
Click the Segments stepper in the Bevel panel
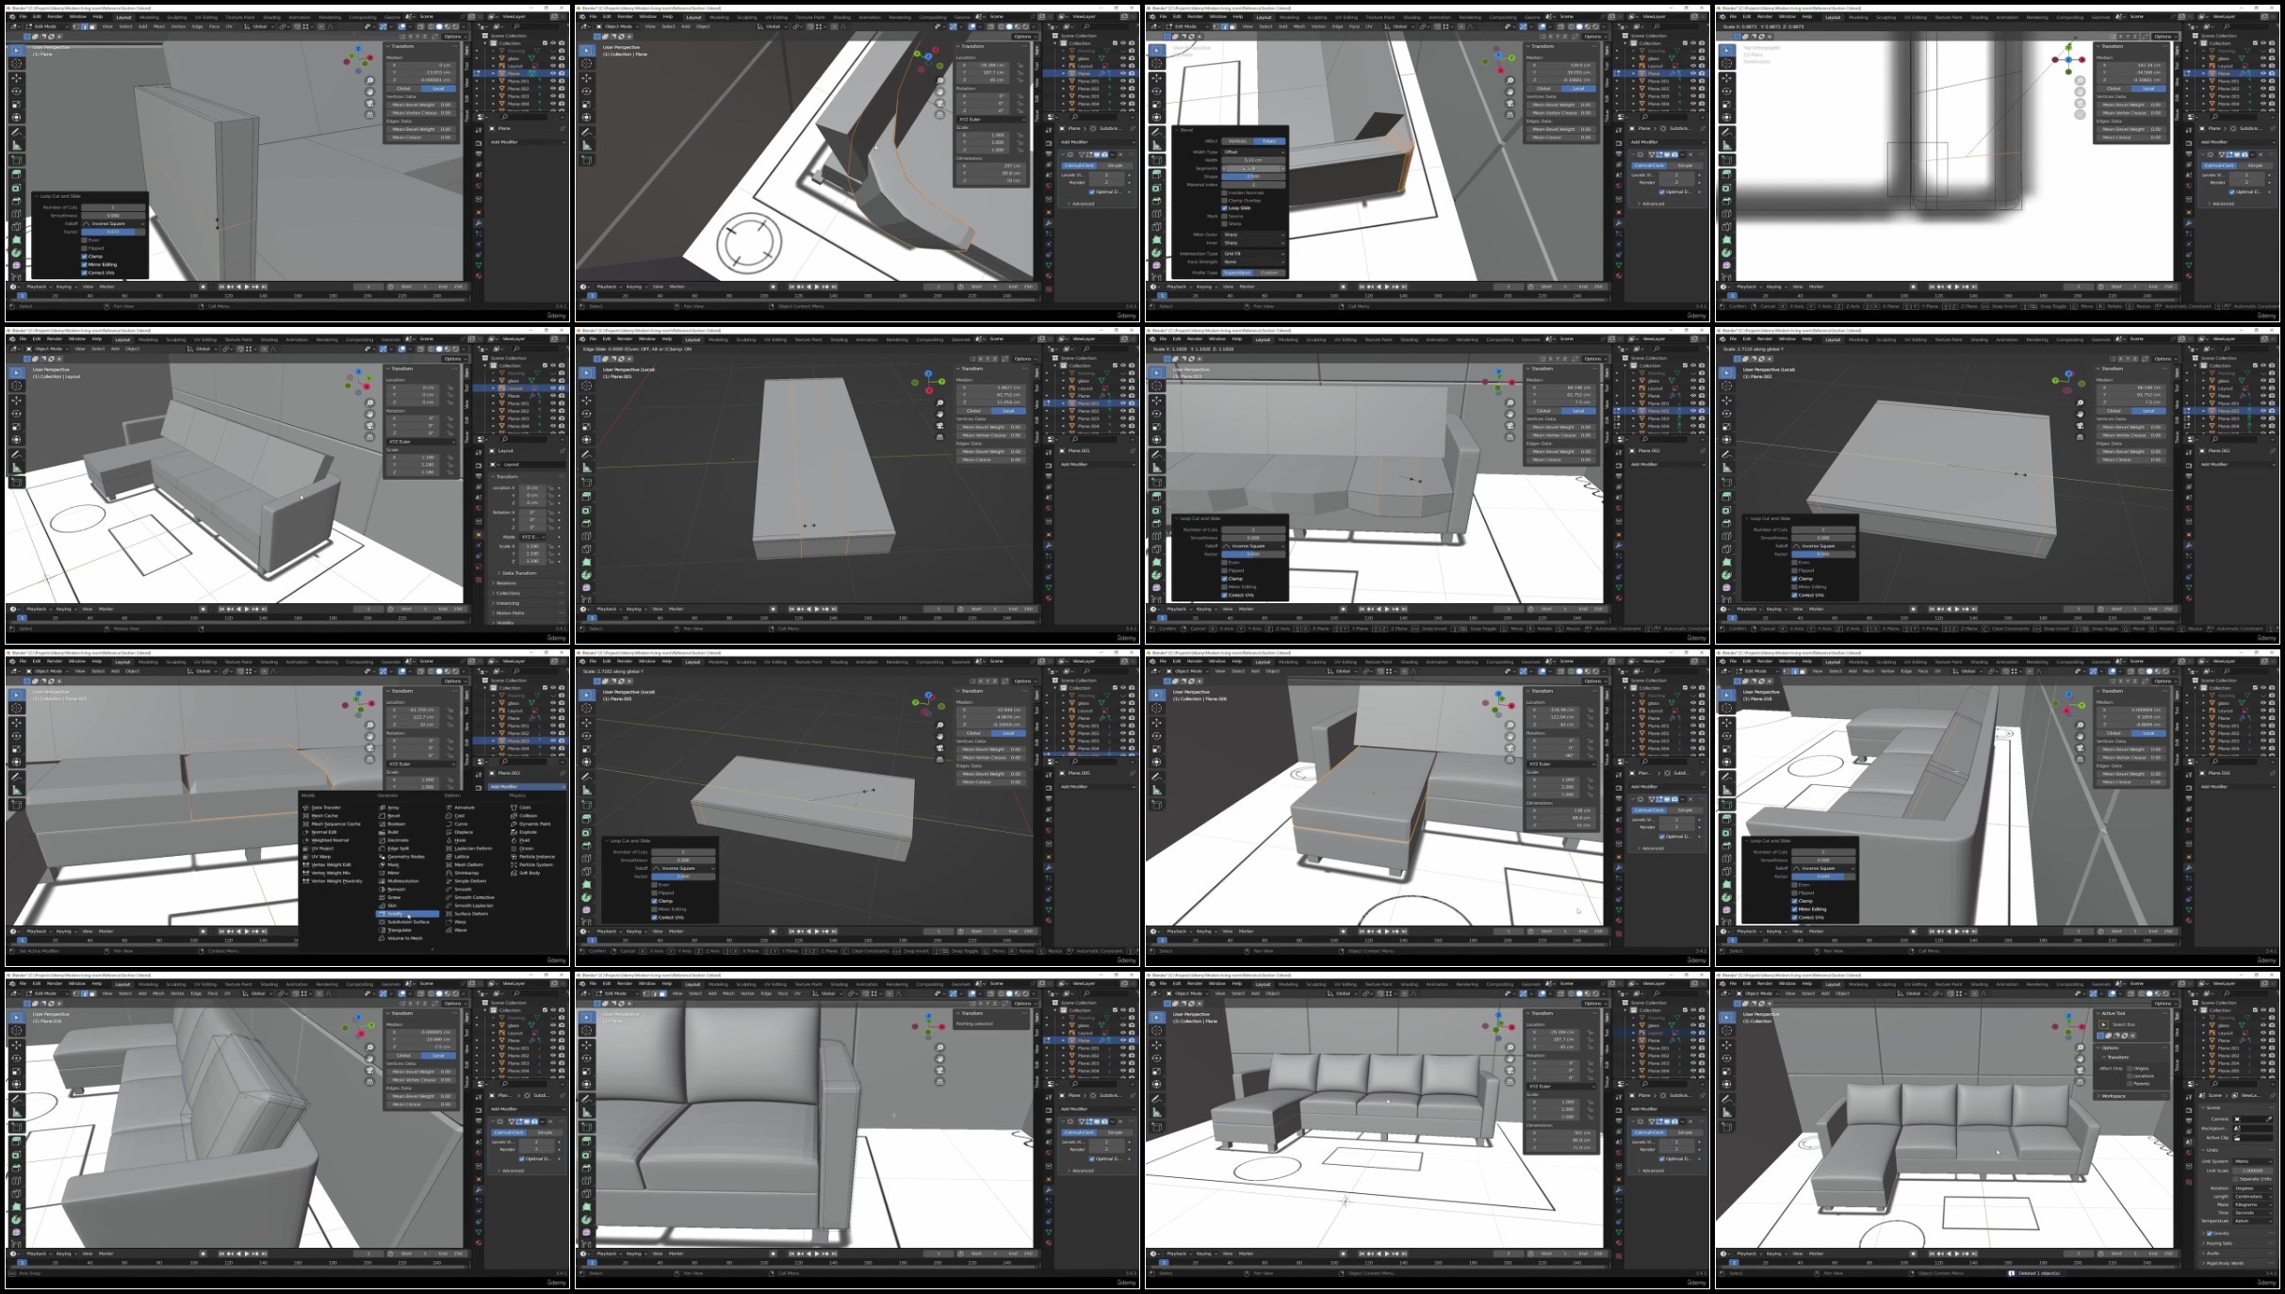point(1253,169)
